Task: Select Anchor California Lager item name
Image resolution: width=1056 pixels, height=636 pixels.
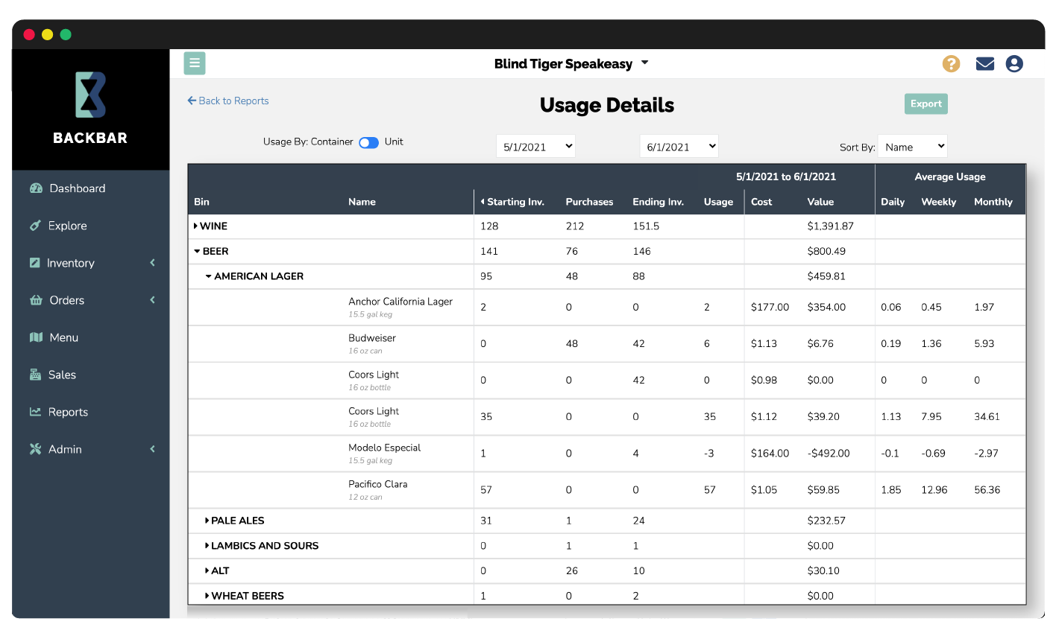Action: 400,302
